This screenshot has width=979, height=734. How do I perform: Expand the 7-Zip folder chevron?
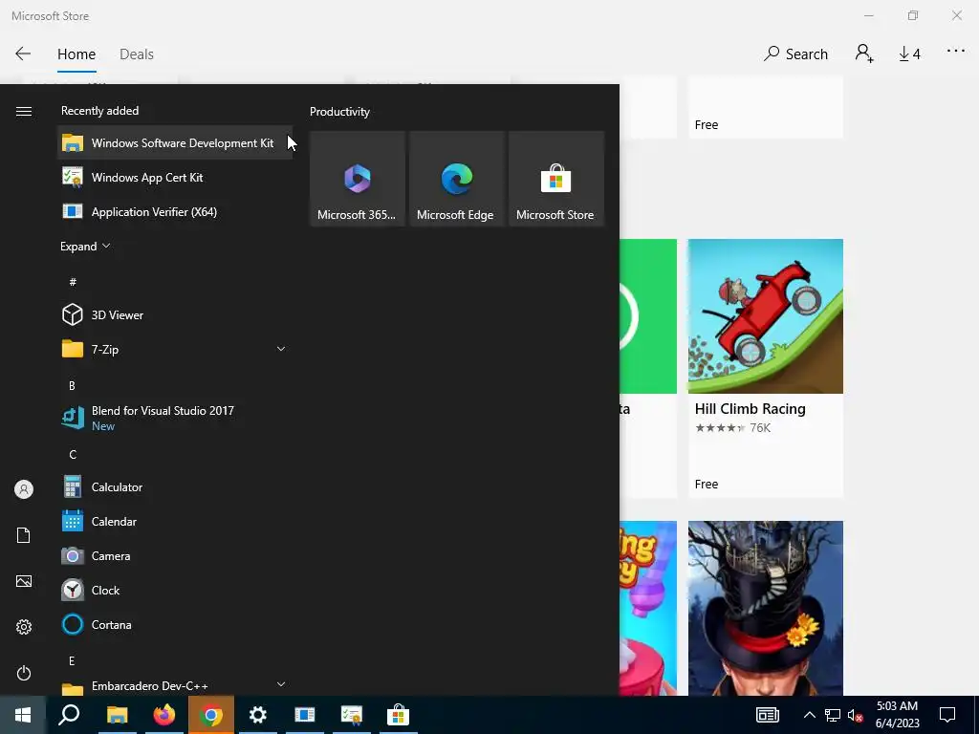click(281, 349)
